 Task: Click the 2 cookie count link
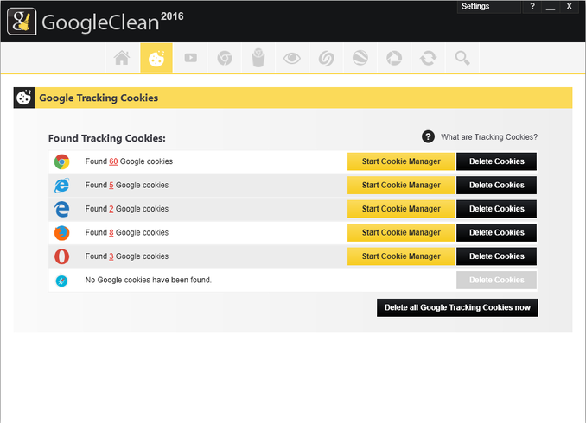coord(111,209)
